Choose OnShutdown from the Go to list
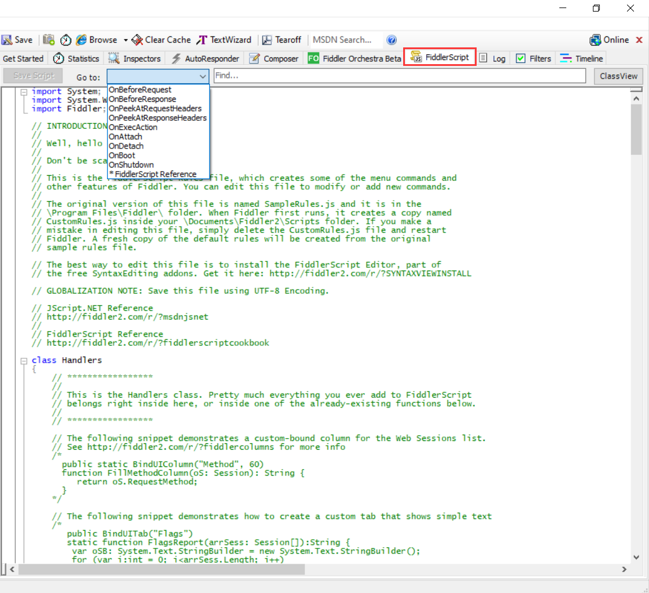The image size is (649, 593). [158, 165]
